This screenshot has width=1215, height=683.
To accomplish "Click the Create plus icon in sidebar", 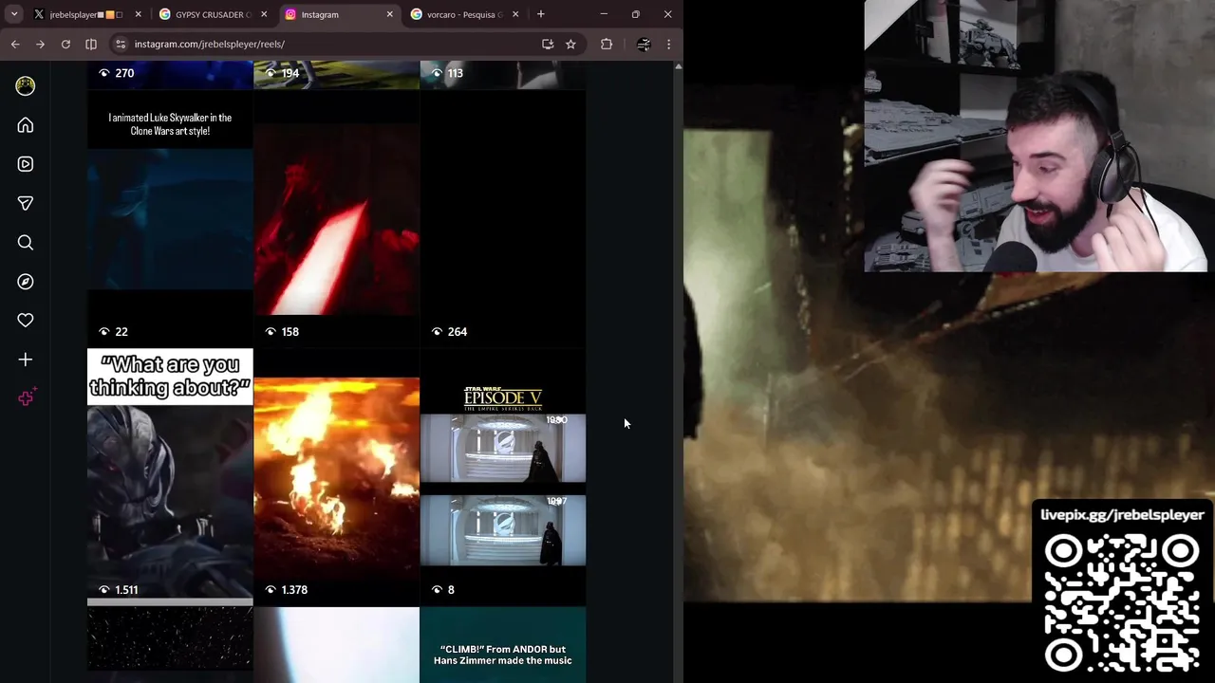I will tap(26, 360).
